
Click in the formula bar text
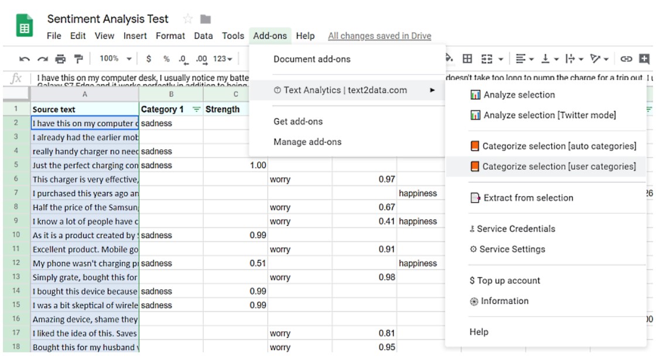point(142,78)
